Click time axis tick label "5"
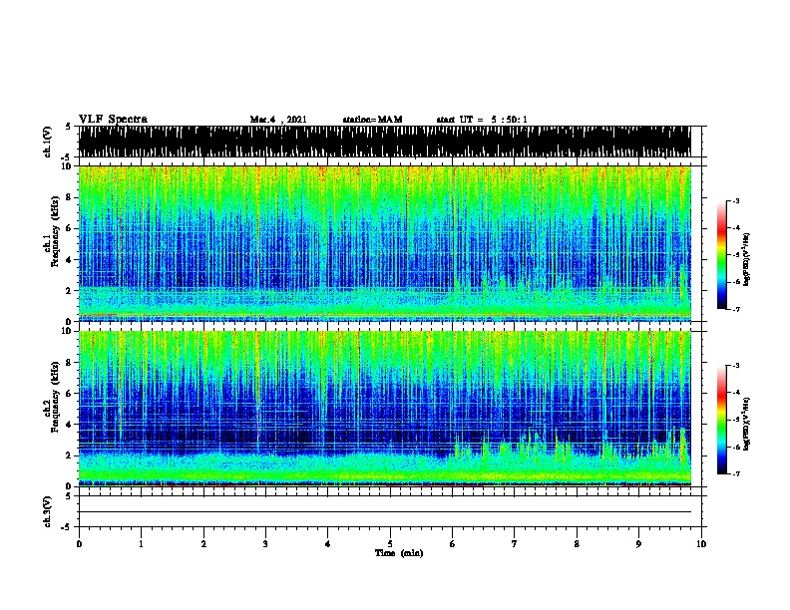Screen dimensions: 790x610 coord(390,544)
